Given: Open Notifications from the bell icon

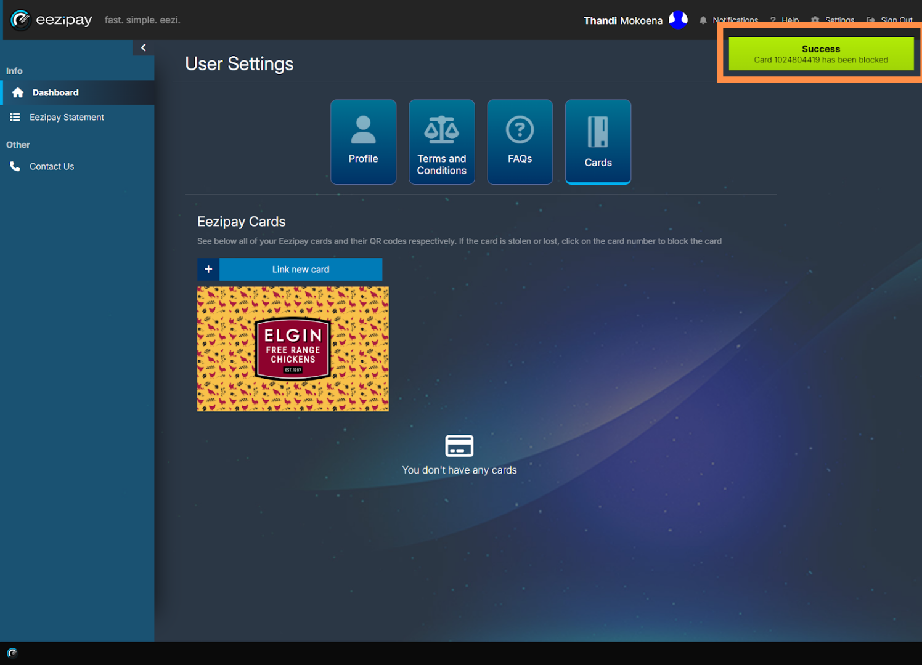Looking at the screenshot, I should [x=728, y=20].
